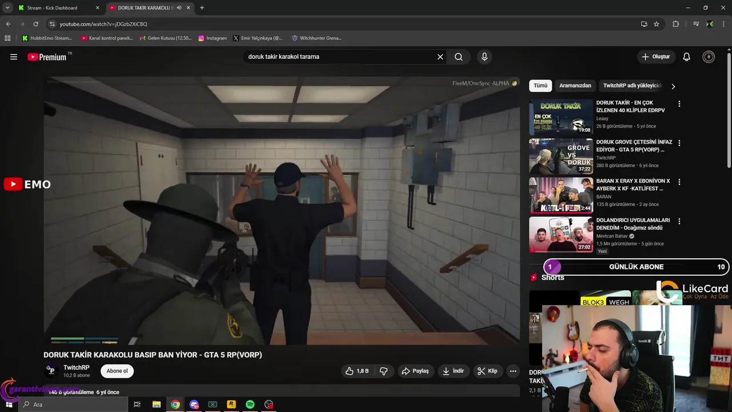Open YouTube notifications bell
732x412 pixels.
[x=687, y=57]
